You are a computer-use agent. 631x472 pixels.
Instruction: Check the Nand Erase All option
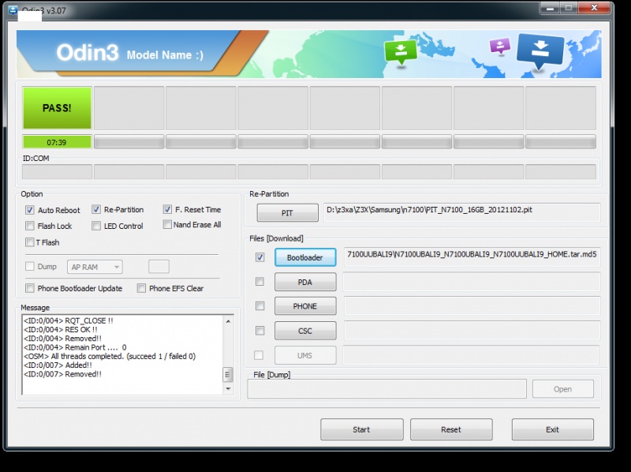[167, 224]
